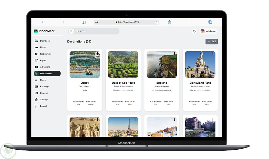The width and height of the screenshot is (269, 159).
Task: Go to Restaurants in the sidebar
Action: point(47,54)
